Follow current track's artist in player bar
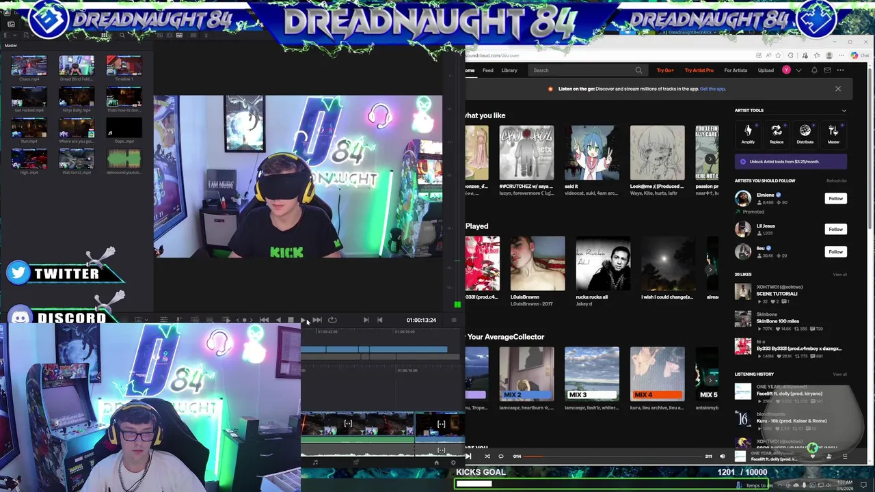Screen dimensions: 875x492 coord(829,457)
